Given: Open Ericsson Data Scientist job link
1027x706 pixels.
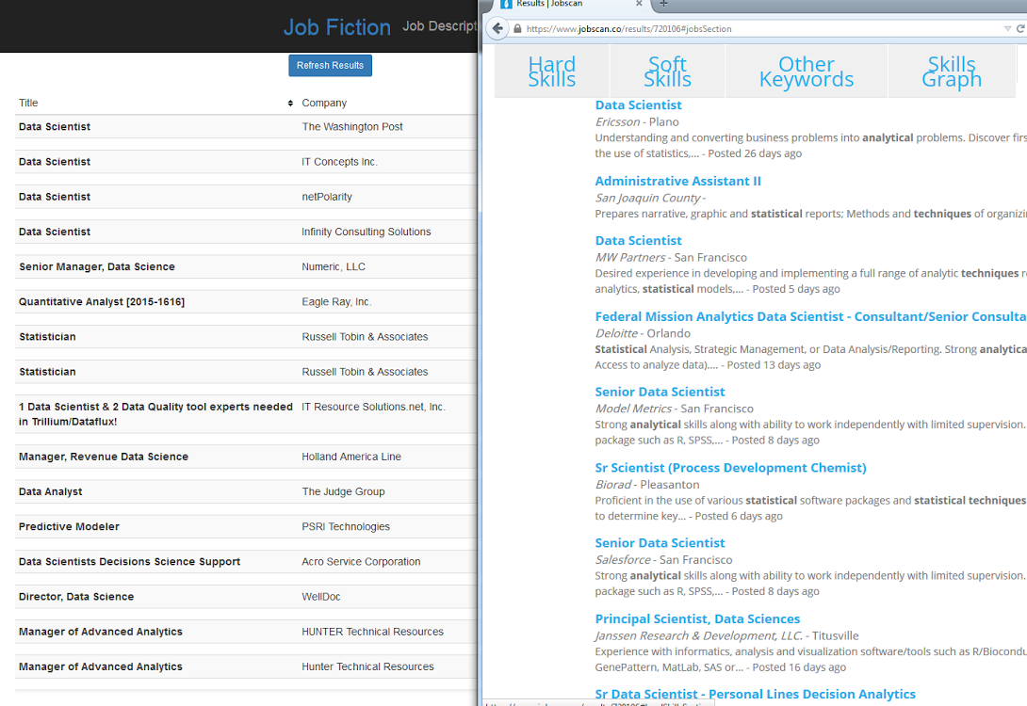Looking at the screenshot, I should tap(638, 104).
